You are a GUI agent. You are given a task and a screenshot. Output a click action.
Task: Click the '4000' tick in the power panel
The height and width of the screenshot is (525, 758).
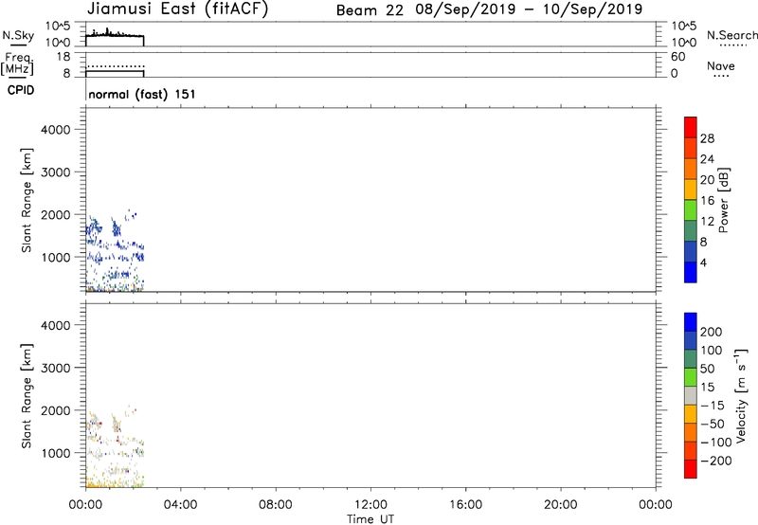point(56,130)
